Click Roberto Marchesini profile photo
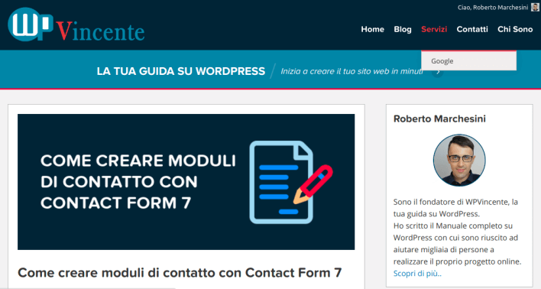Image resolution: width=541 pixels, height=289 pixels. [459, 161]
